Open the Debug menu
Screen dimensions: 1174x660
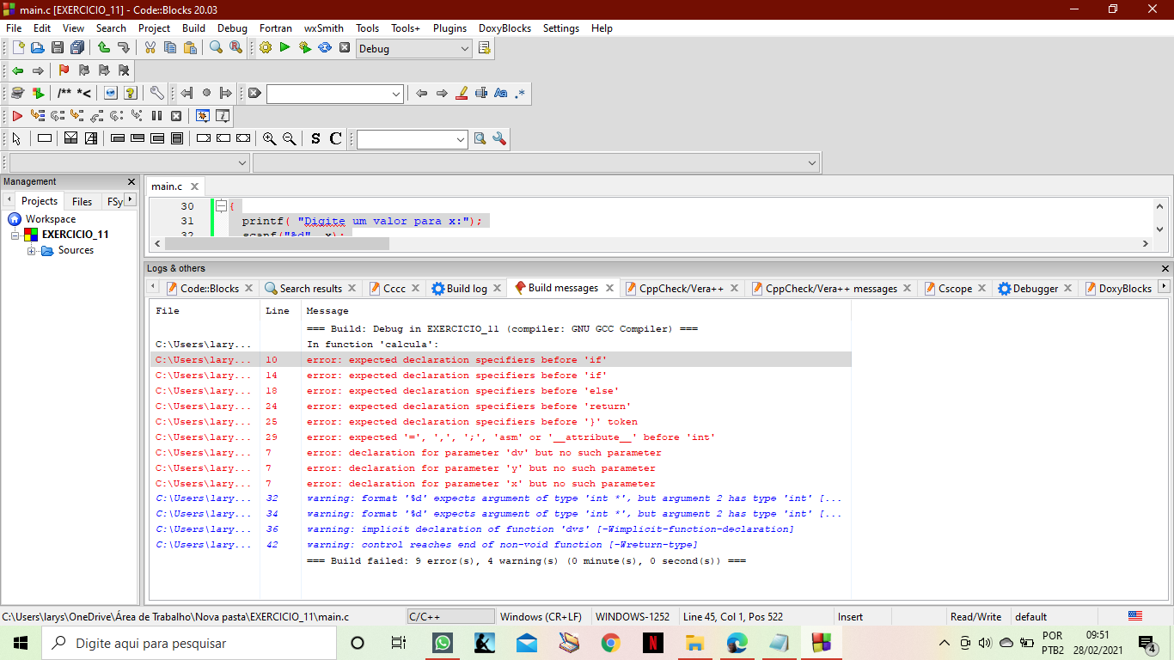232,27
